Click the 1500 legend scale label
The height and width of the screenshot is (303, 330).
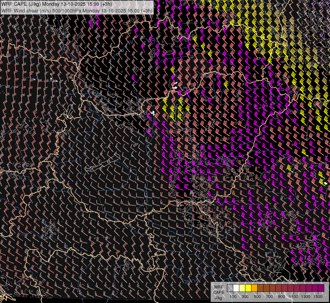[318, 297]
